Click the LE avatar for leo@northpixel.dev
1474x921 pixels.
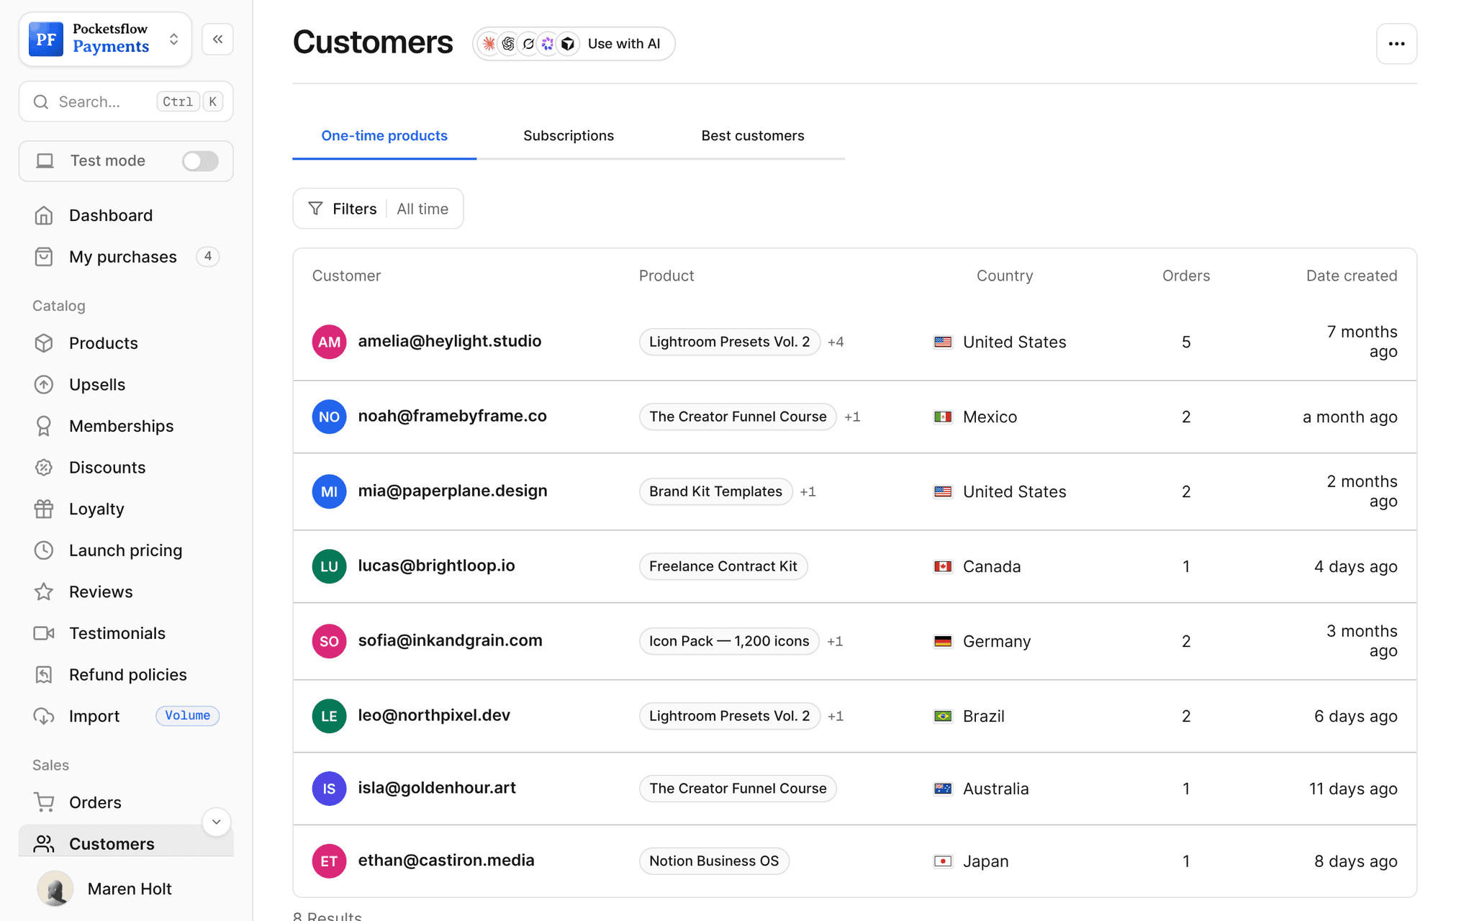click(329, 716)
